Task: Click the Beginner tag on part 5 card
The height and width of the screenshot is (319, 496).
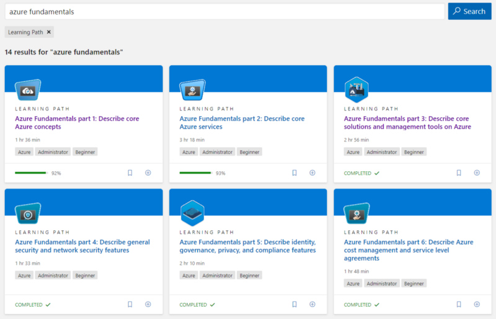Action: 250,276
